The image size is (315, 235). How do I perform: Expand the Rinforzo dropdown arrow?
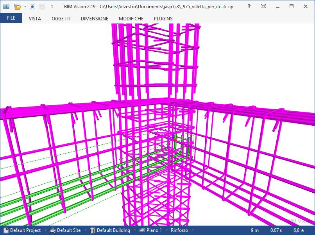(193, 230)
